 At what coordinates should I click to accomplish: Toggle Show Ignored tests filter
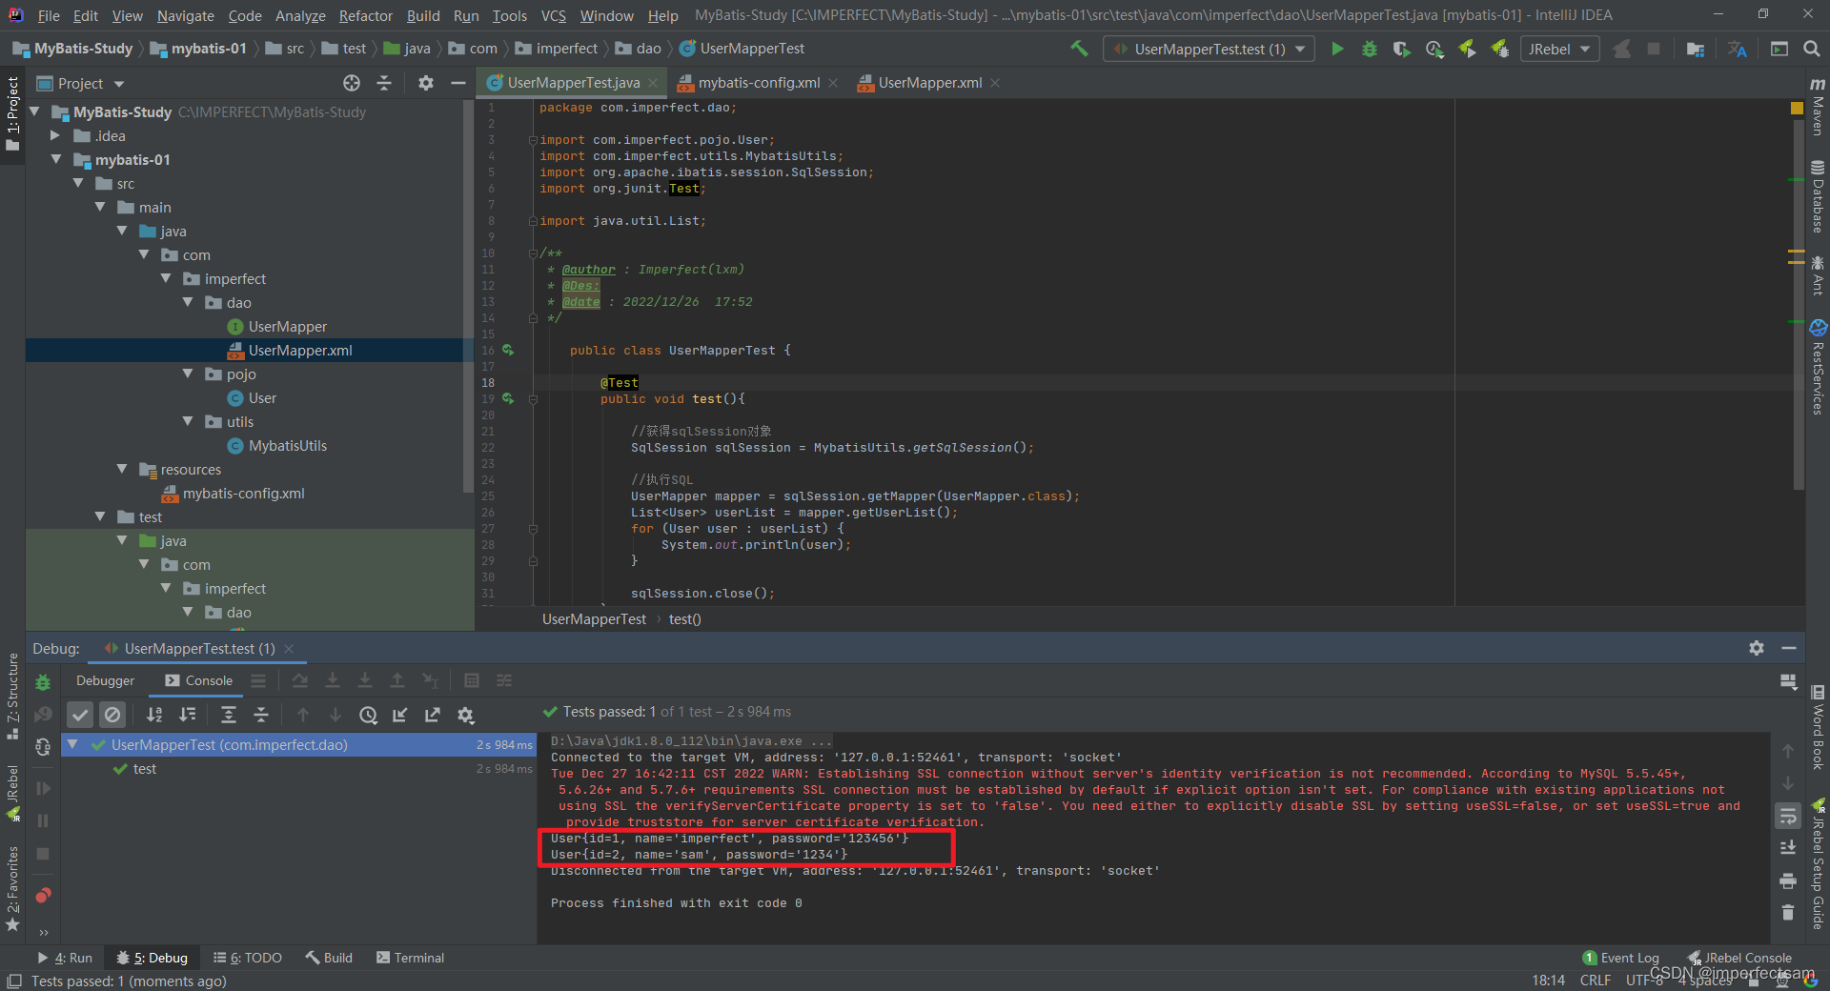coord(112,715)
